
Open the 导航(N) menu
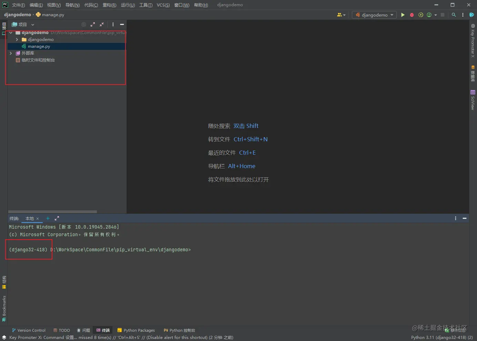[x=72, y=5]
